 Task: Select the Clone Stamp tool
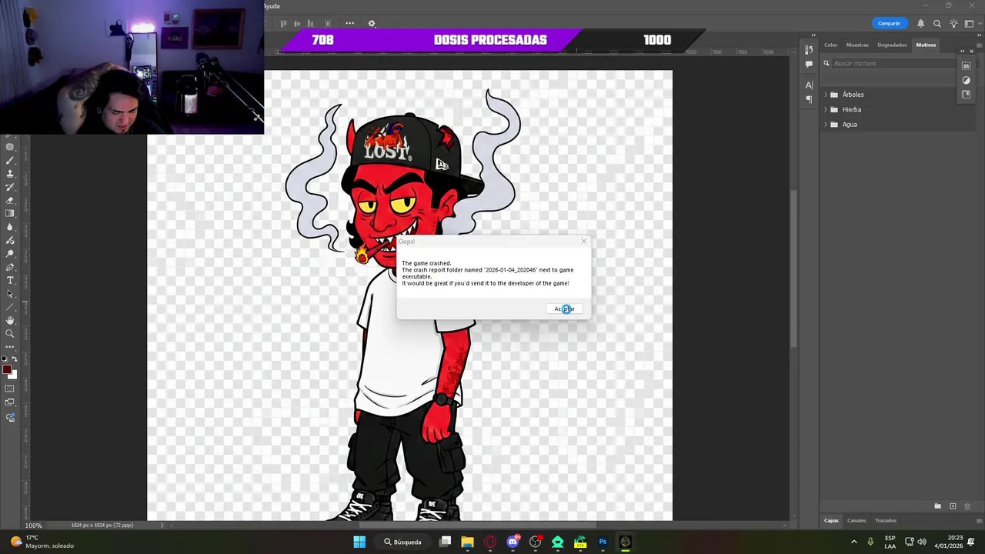[x=10, y=174]
